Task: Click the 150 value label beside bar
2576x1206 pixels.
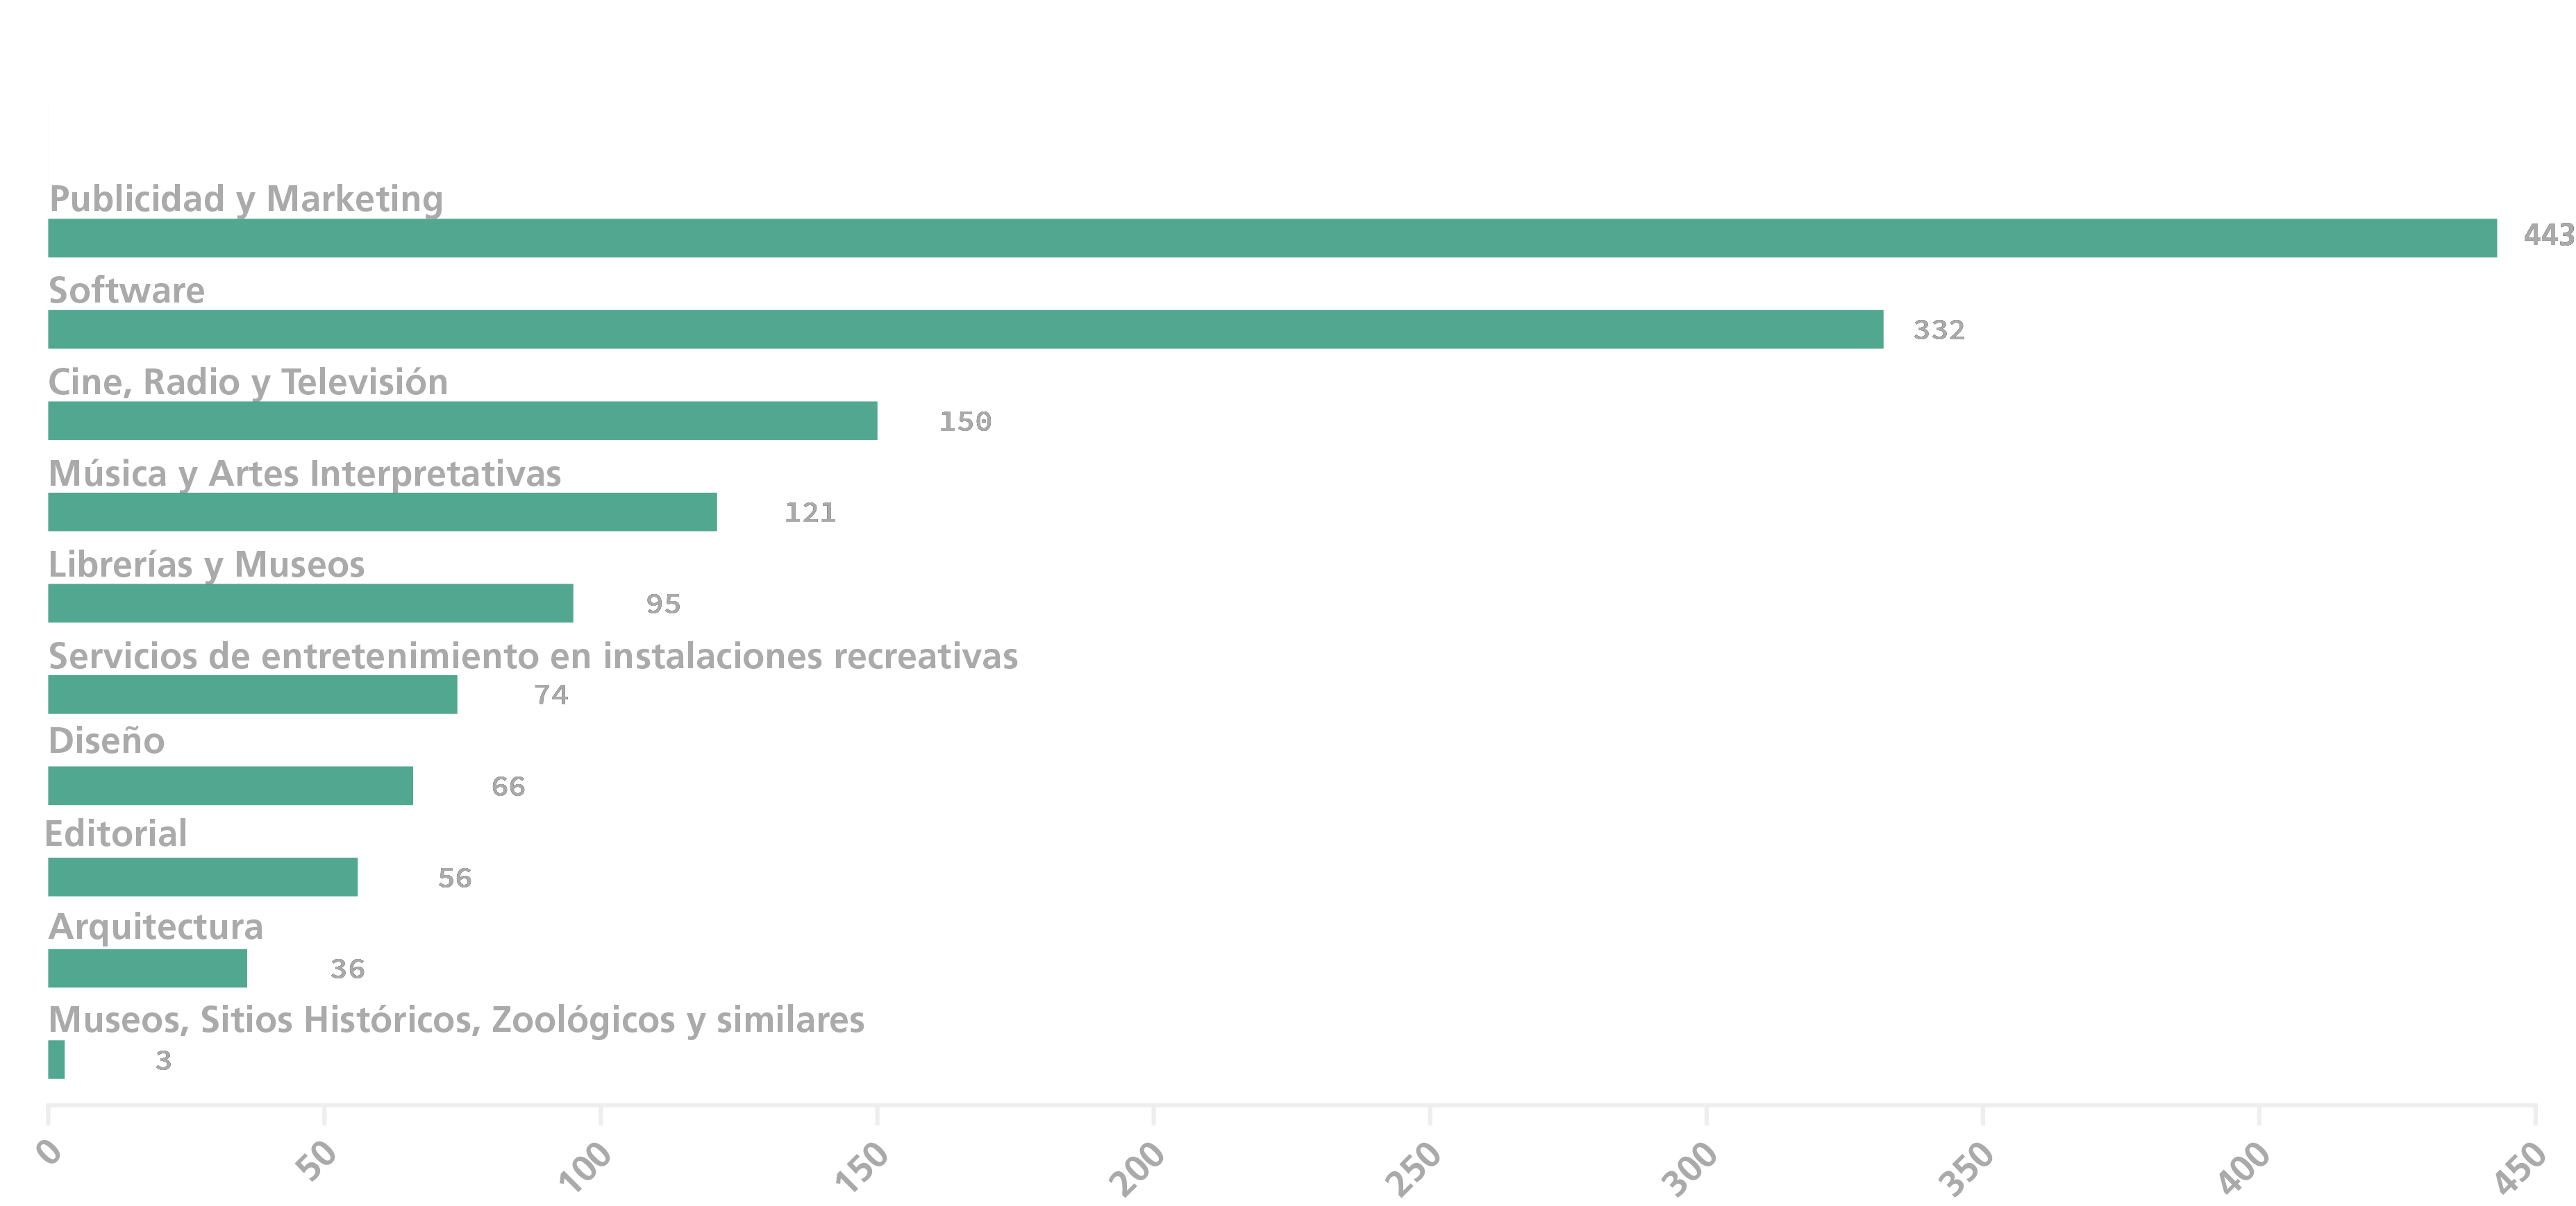Action: tap(965, 422)
